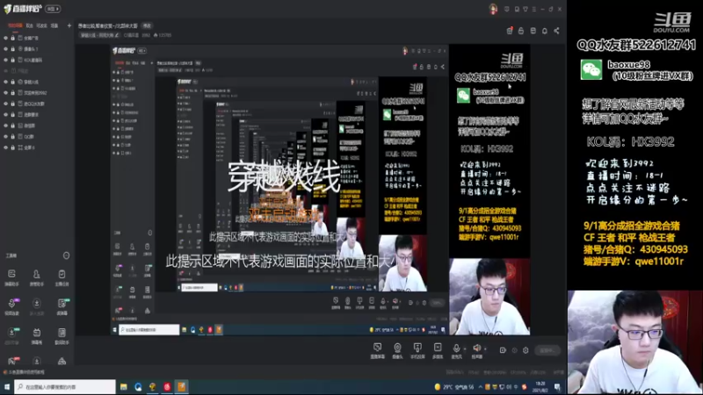Click the start live button at bottom right
This screenshot has width=703, height=395.
(547, 350)
